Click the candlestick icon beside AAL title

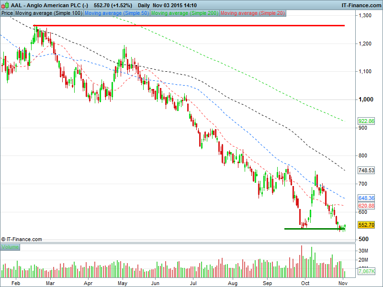[4, 5]
